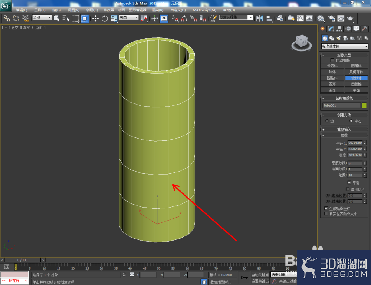The height and width of the screenshot is (285, 371).
Task: Activate the Select and Rotate tool
Action: [x=105, y=18]
